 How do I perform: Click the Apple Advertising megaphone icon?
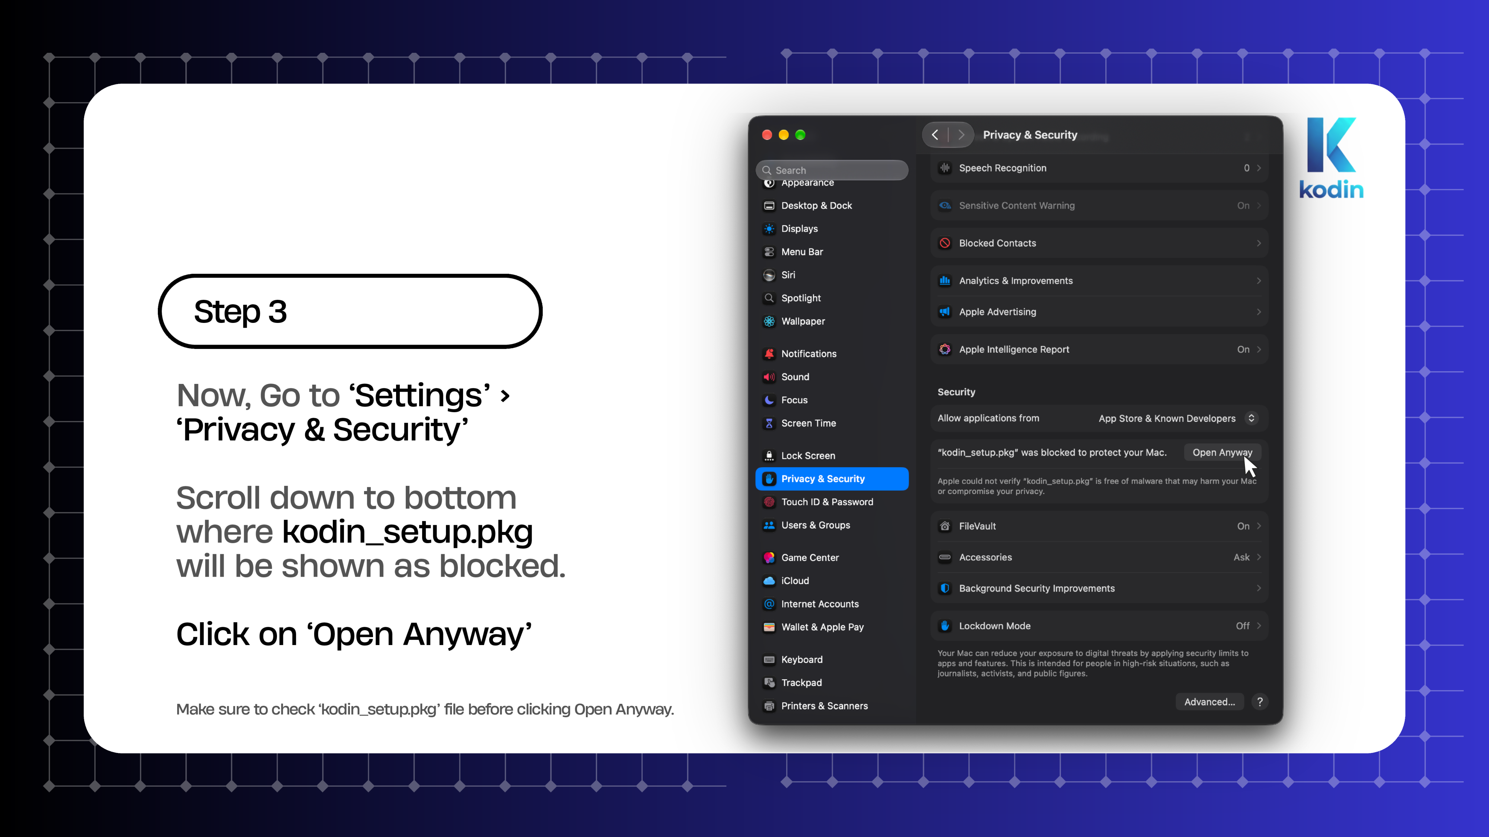tap(944, 312)
